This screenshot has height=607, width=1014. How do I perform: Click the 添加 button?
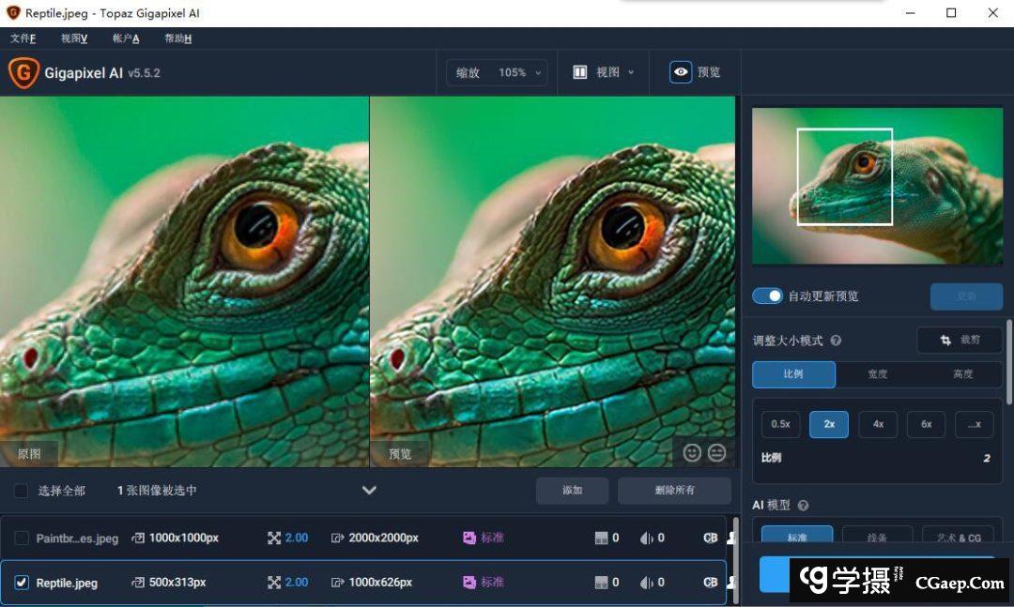[572, 491]
